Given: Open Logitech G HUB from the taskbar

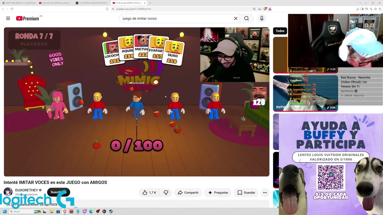Looking at the screenshot, I should pos(104,211).
